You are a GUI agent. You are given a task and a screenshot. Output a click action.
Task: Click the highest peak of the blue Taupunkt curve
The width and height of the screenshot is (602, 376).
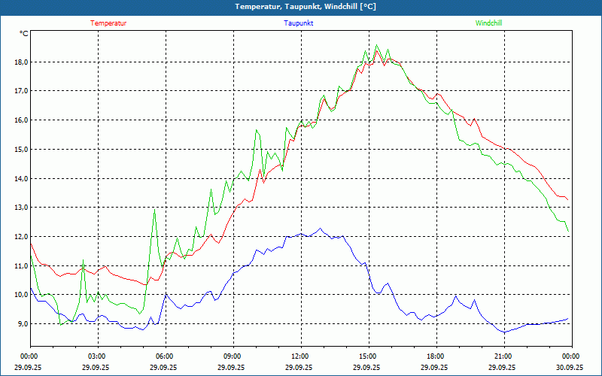(321, 228)
